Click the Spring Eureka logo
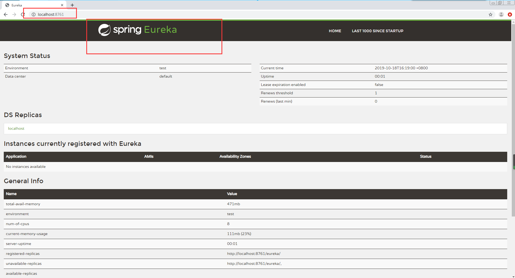This screenshot has width=515, height=278. coord(138,30)
